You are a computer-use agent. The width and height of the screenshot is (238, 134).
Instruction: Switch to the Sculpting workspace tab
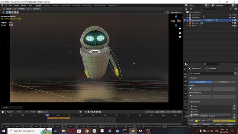click(x=55, y=6)
